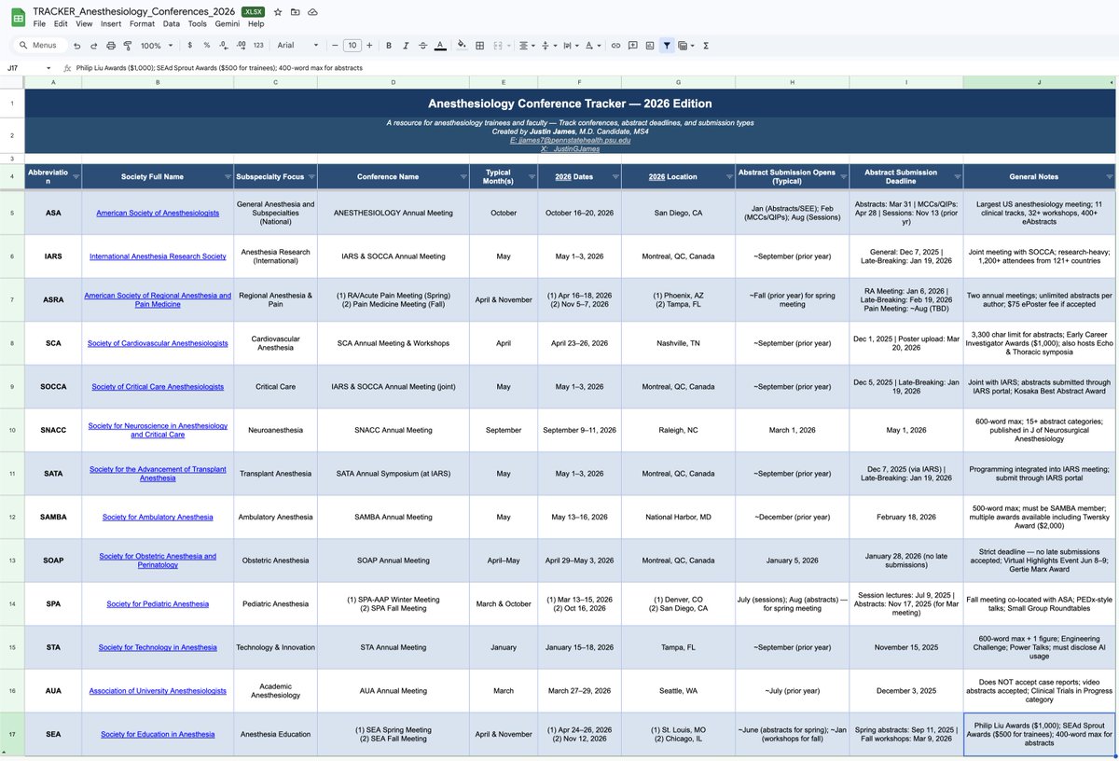Open the Insert menu
Screen dimensions: 1119x761
point(110,23)
